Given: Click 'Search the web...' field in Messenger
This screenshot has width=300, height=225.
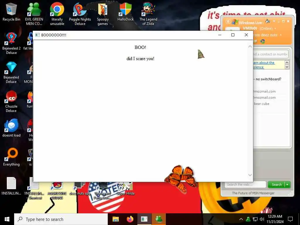Looking at the screenshot, I should [245, 185].
